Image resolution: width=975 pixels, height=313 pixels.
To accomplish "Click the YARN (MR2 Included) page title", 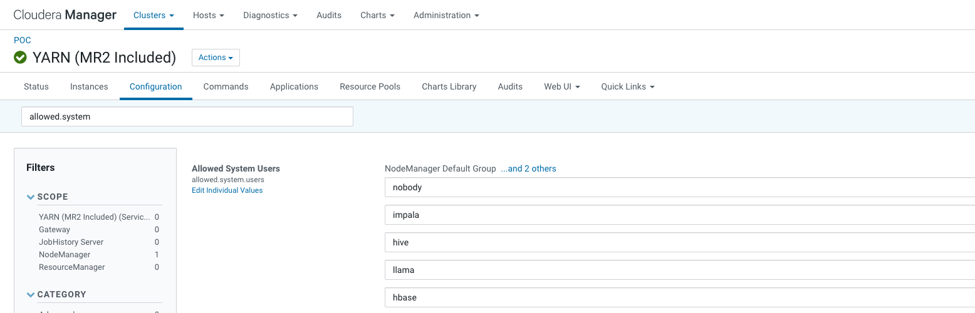I will (x=104, y=58).
